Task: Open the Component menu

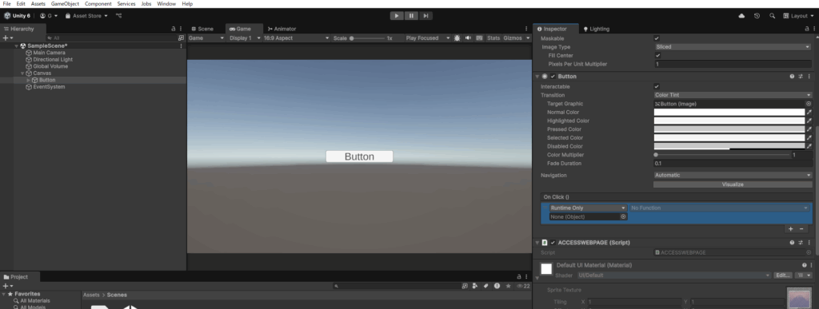Action: point(98,4)
